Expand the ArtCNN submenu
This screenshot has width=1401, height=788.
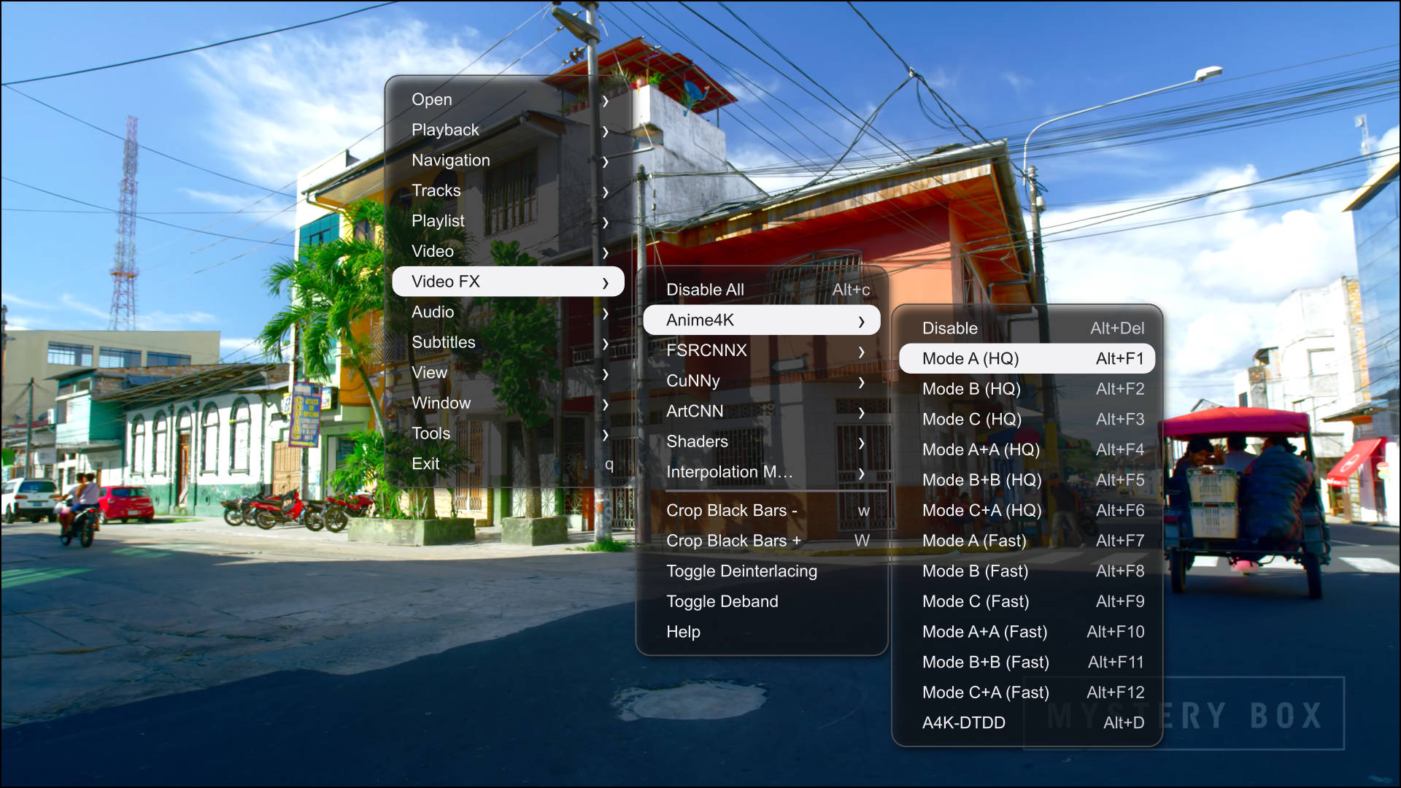(762, 412)
